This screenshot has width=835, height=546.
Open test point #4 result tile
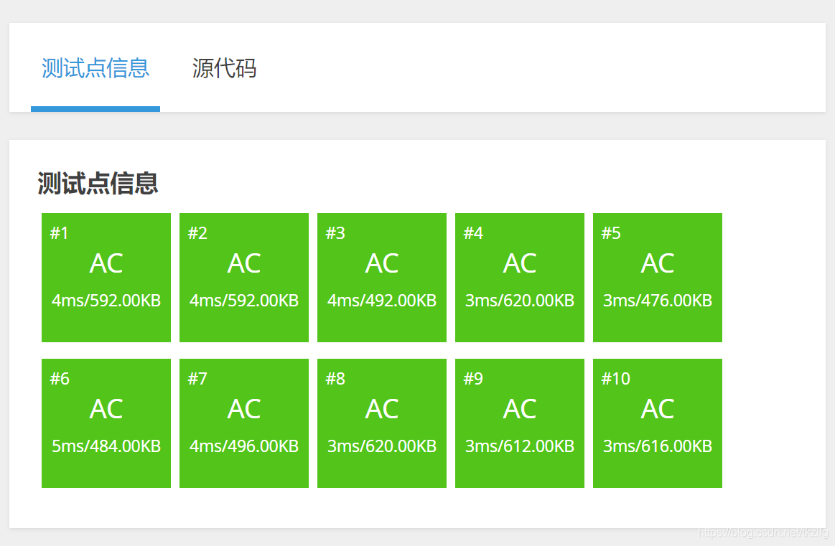coord(519,277)
